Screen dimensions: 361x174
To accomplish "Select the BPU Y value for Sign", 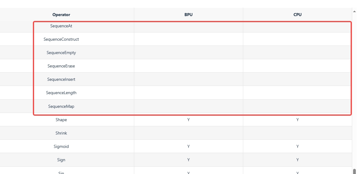I will (x=188, y=160).
